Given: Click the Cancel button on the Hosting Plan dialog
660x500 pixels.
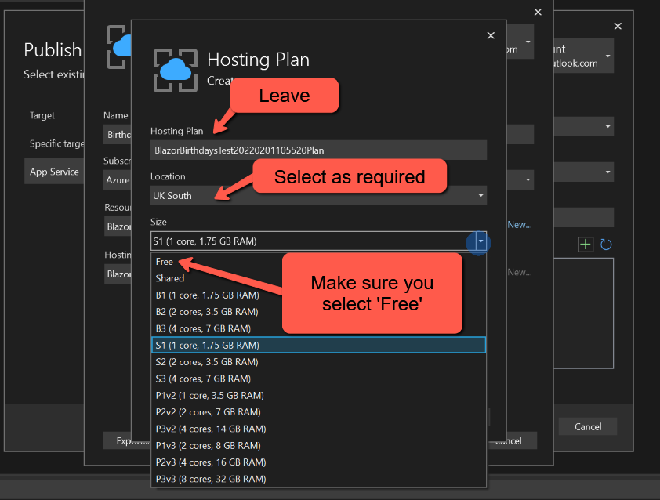Looking at the screenshot, I should click(513, 440).
